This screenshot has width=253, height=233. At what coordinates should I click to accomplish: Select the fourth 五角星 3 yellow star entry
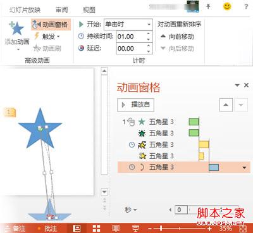pos(183,156)
